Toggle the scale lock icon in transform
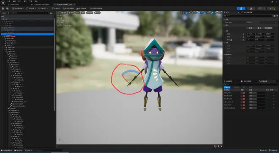Image resolution: width=279 pixels, height=153 pixels. tap(231, 40)
